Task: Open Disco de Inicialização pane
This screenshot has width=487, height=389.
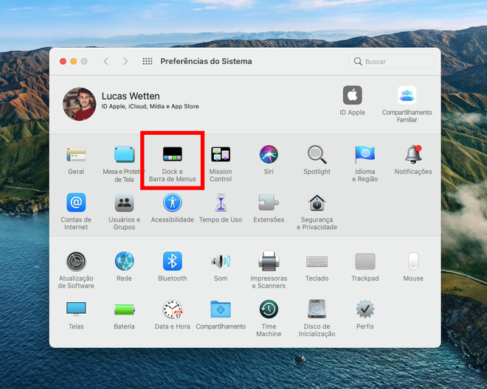Action: point(317,309)
